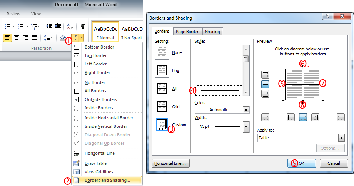The width and height of the screenshot is (354, 186).
Task: Select the Borders tab in dialog
Action: tap(162, 31)
